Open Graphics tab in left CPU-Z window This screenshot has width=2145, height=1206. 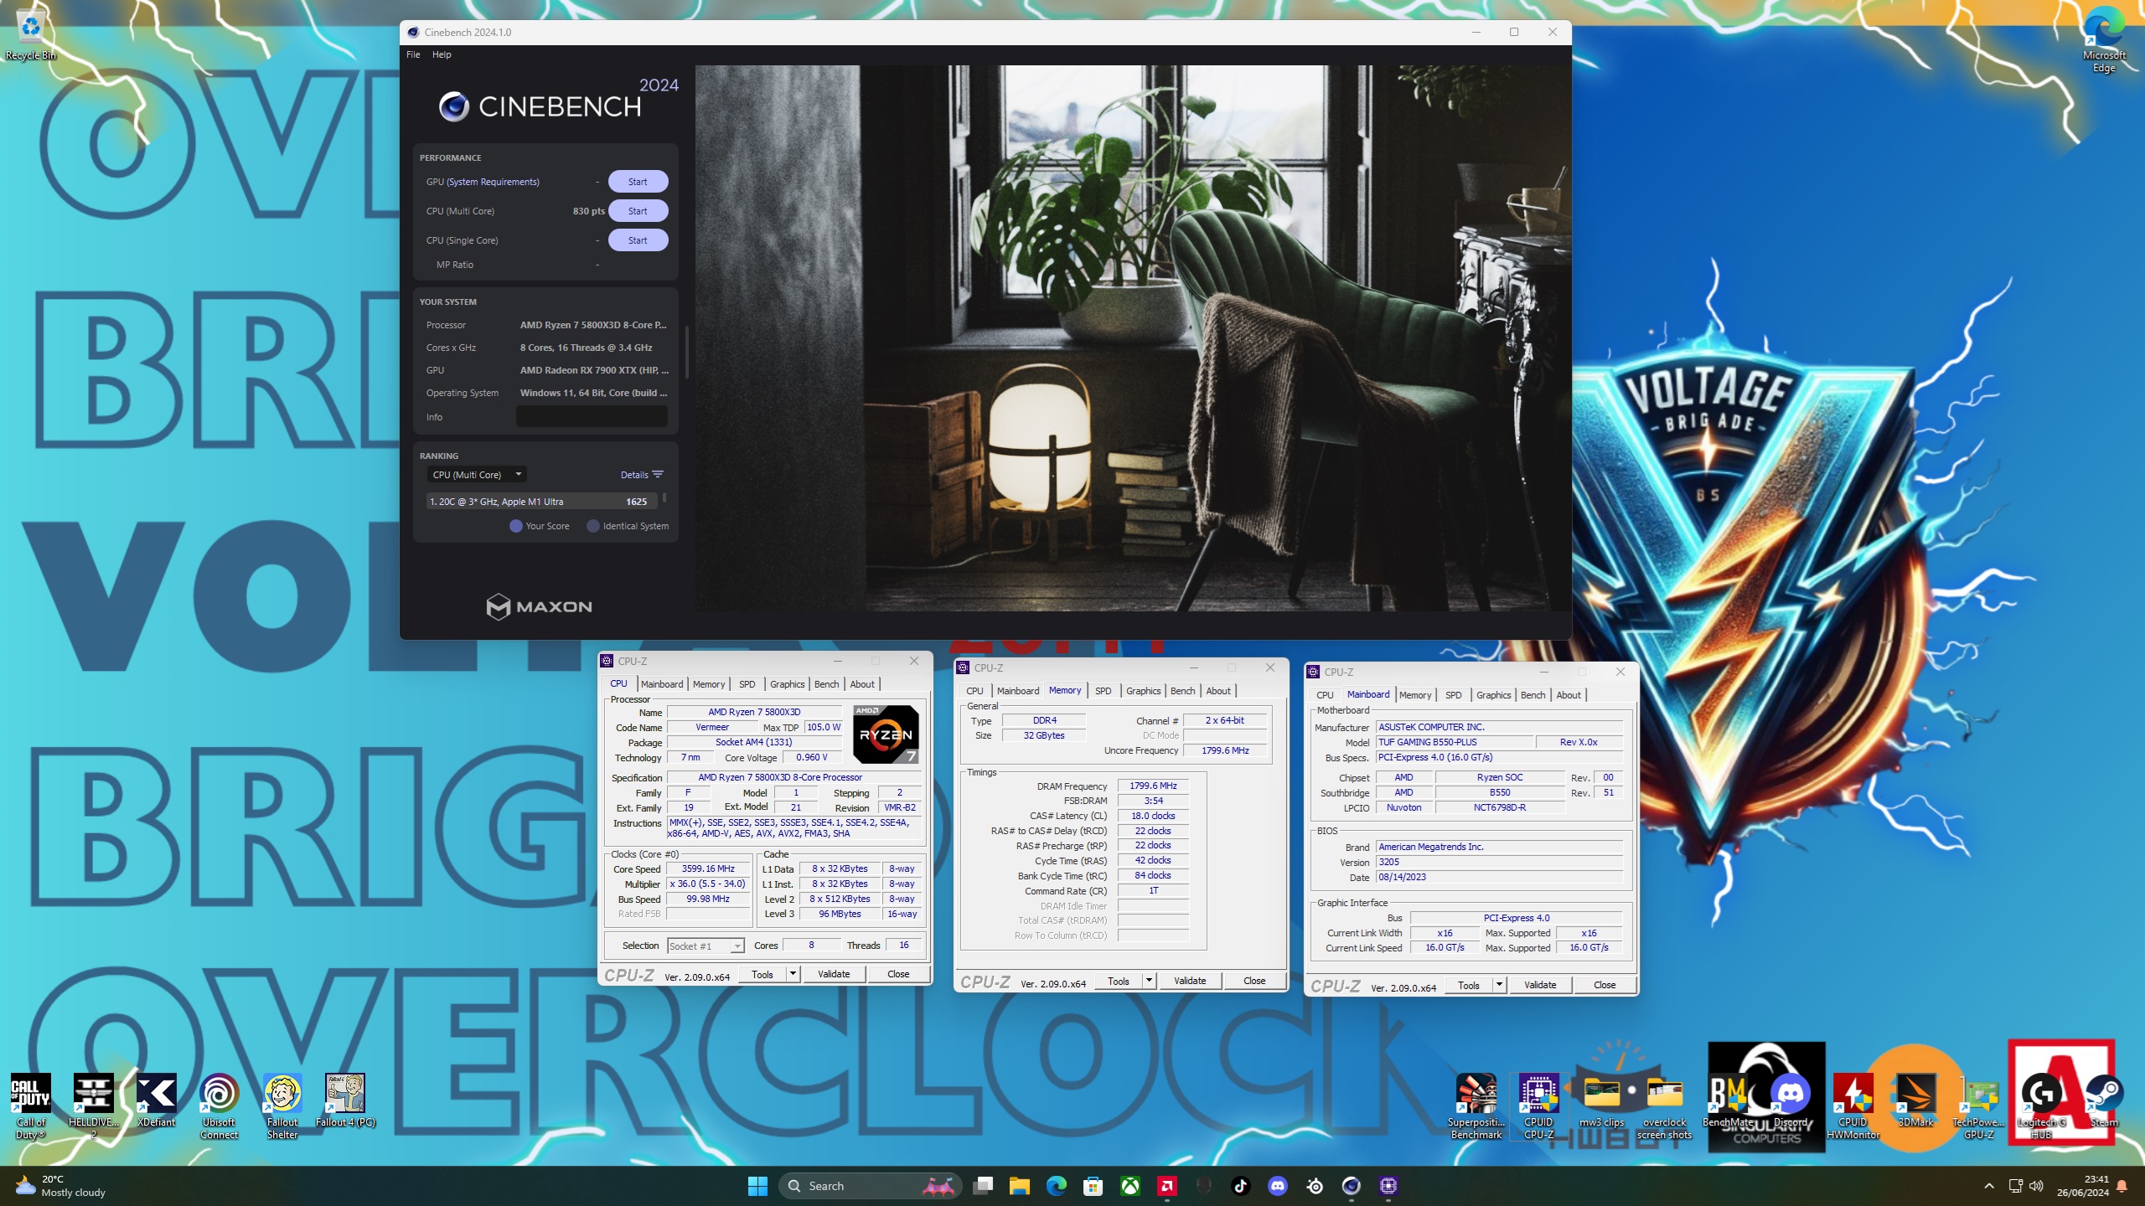[x=787, y=684]
